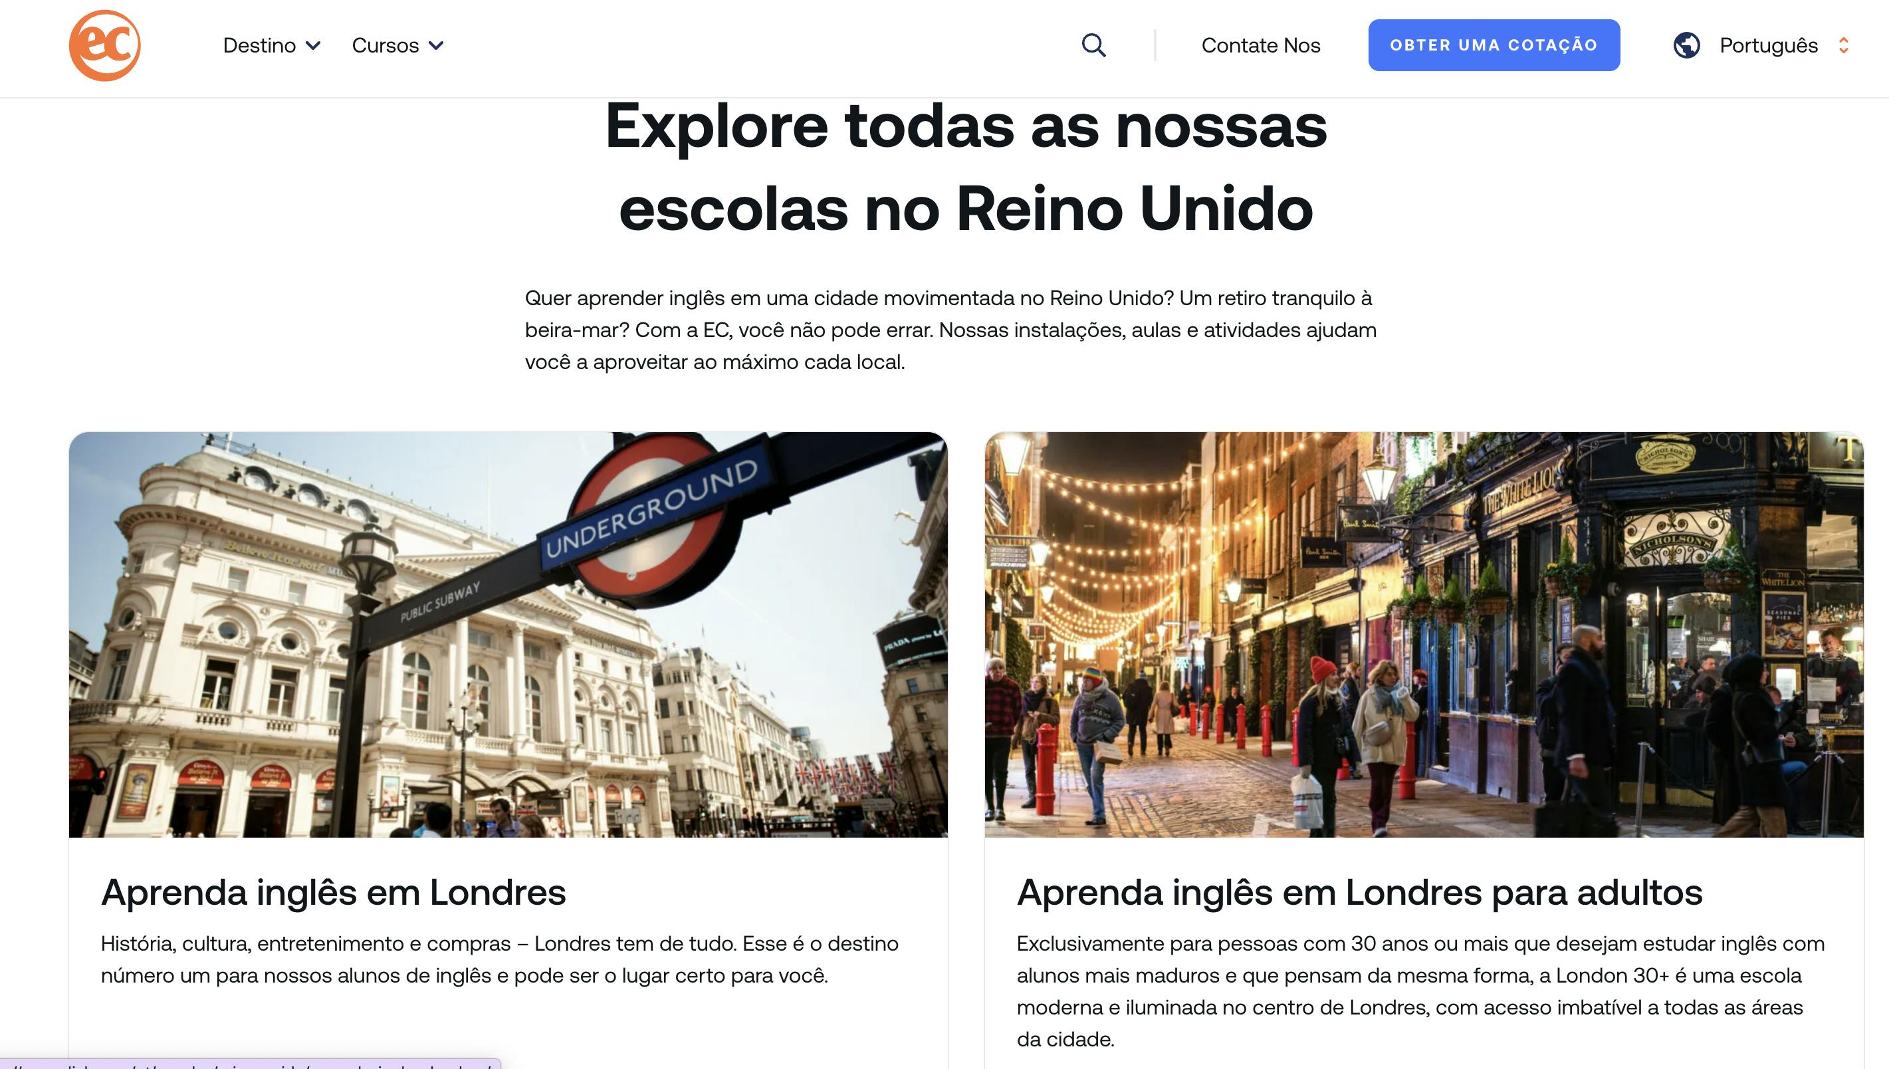Screen dimensions: 1889x1069
Task: Click the URL preview bar at bottom-left
Action: [x=249, y=1064]
